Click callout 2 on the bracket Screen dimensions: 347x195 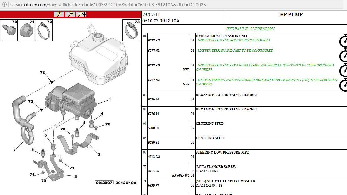coord(99,154)
